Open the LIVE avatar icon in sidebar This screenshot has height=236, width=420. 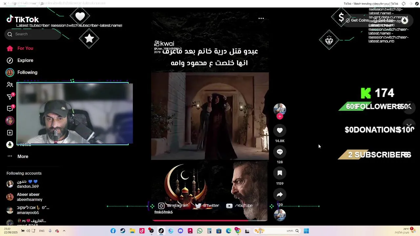10,121
